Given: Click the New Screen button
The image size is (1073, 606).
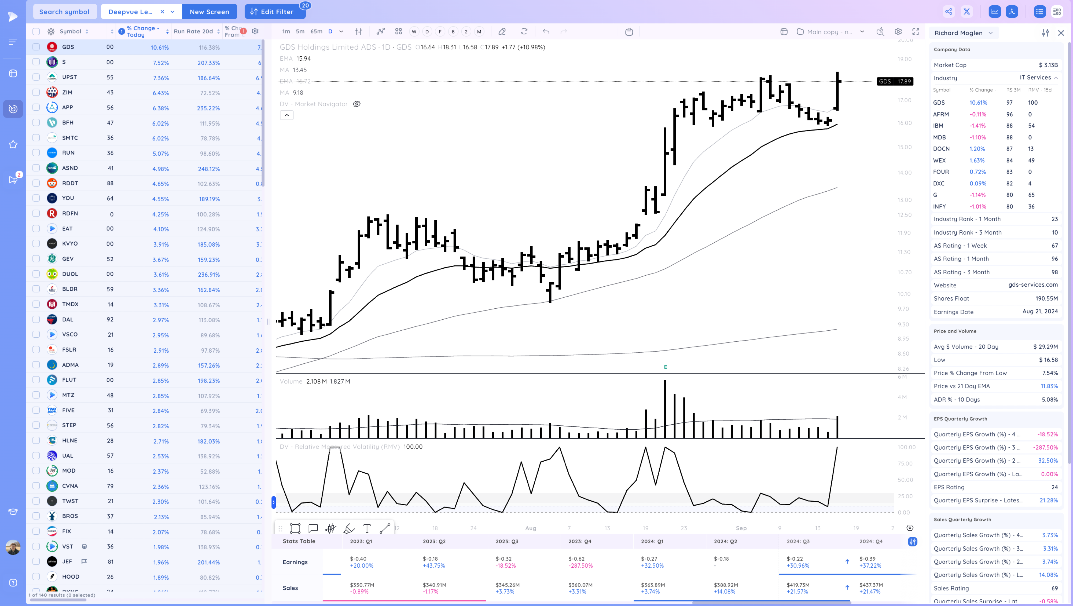Looking at the screenshot, I should coord(209,12).
